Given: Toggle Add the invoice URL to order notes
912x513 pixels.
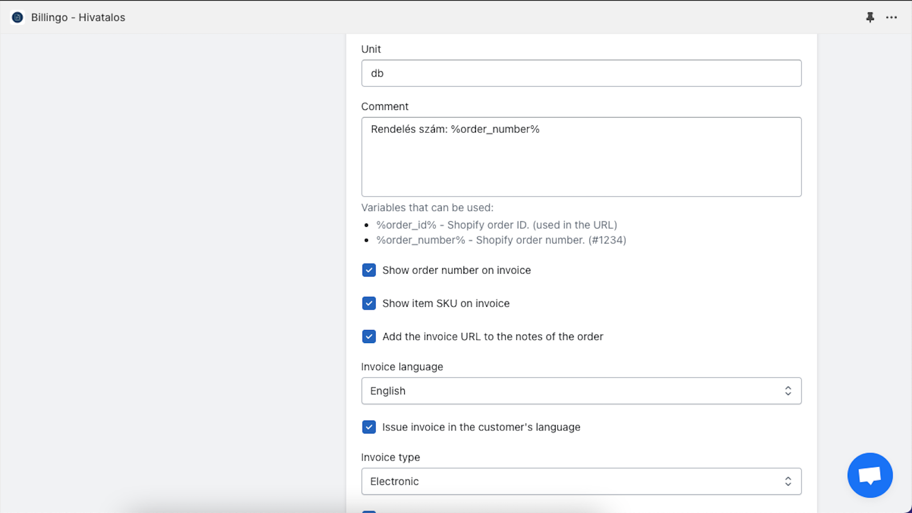Looking at the screenshot, I should [x=369, y=336].
